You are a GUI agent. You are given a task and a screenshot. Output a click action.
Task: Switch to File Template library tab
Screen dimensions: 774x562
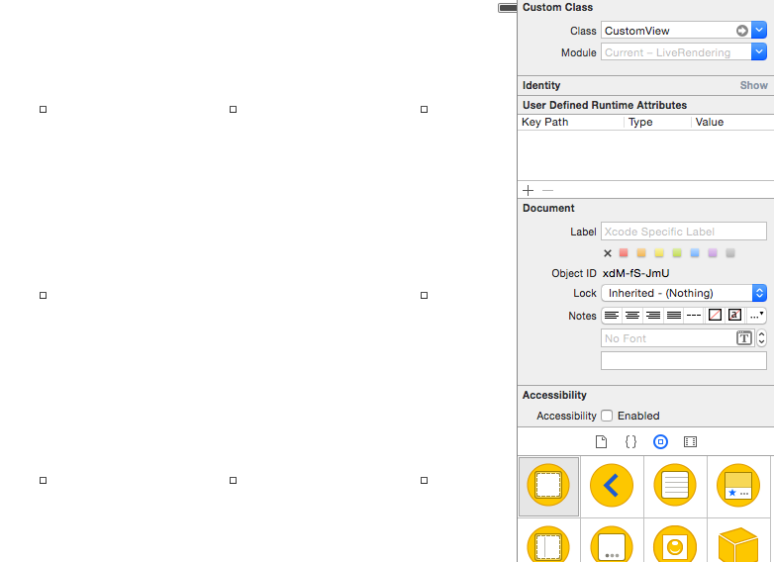tap(601, 441)
